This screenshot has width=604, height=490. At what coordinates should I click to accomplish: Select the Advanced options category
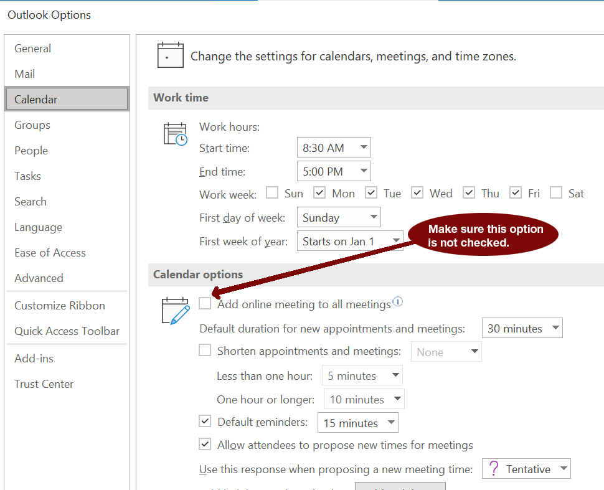coord(67,278)
